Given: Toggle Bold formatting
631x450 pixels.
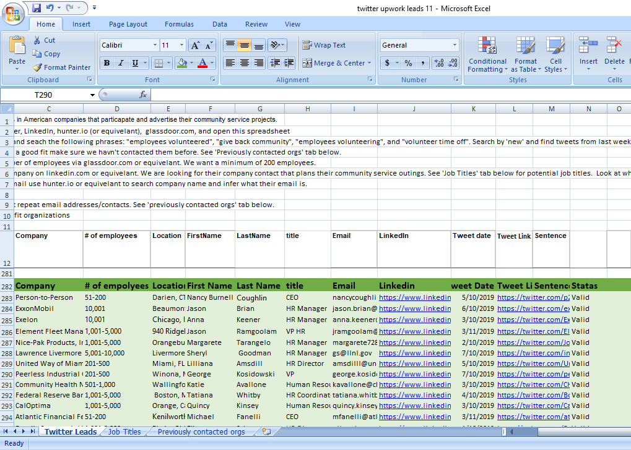Looking at the screenshot, I should tap(107, 63).
